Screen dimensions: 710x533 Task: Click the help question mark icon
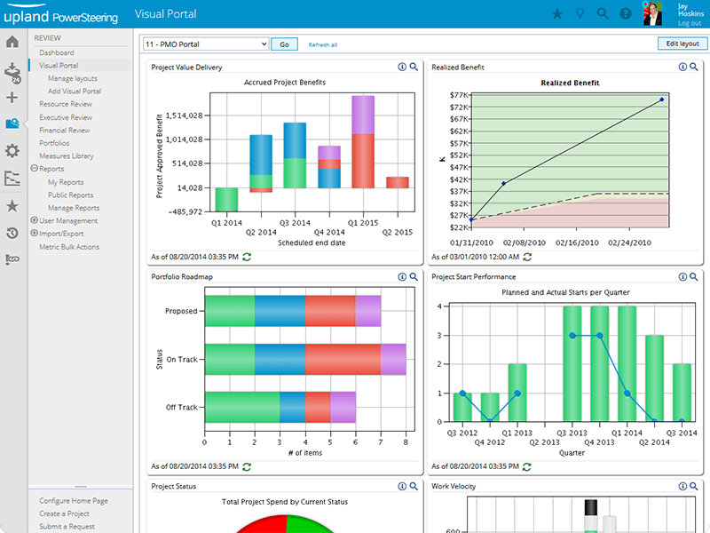pos(626,13)
